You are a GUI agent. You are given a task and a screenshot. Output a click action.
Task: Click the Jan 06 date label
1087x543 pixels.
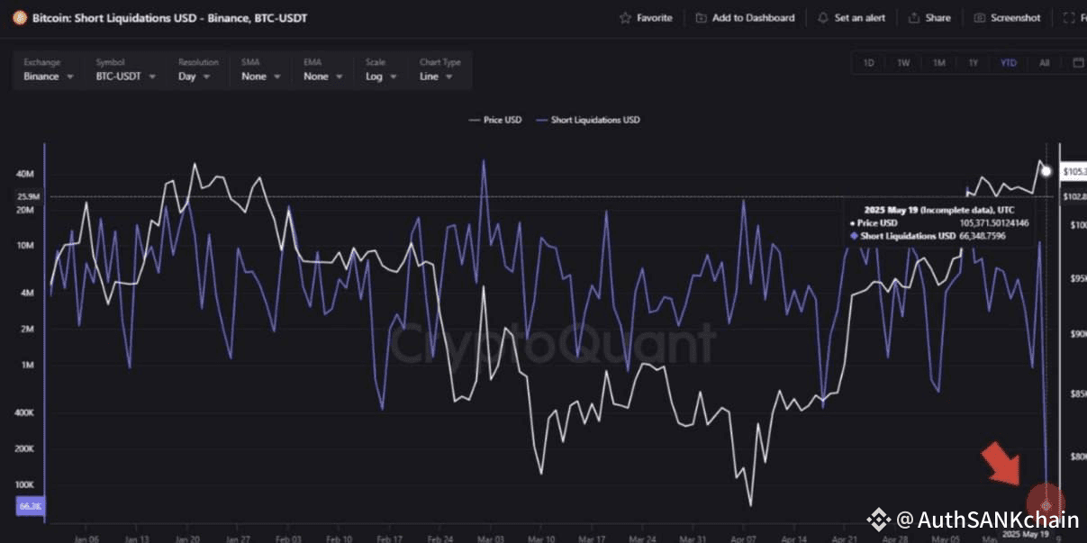pyautogui.click(x=86, y=539)
